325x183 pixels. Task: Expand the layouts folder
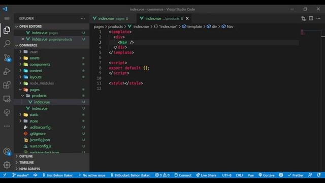click(20, 77)
